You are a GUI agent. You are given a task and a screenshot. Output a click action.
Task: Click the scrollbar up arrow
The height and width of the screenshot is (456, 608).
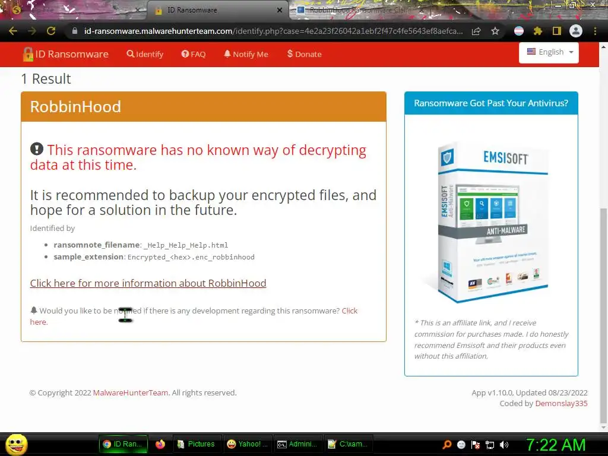click(603, 47)
